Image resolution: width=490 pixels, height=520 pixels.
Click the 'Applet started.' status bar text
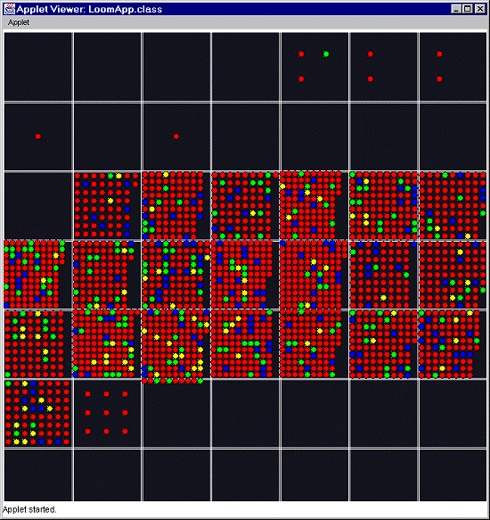point(29,509)
